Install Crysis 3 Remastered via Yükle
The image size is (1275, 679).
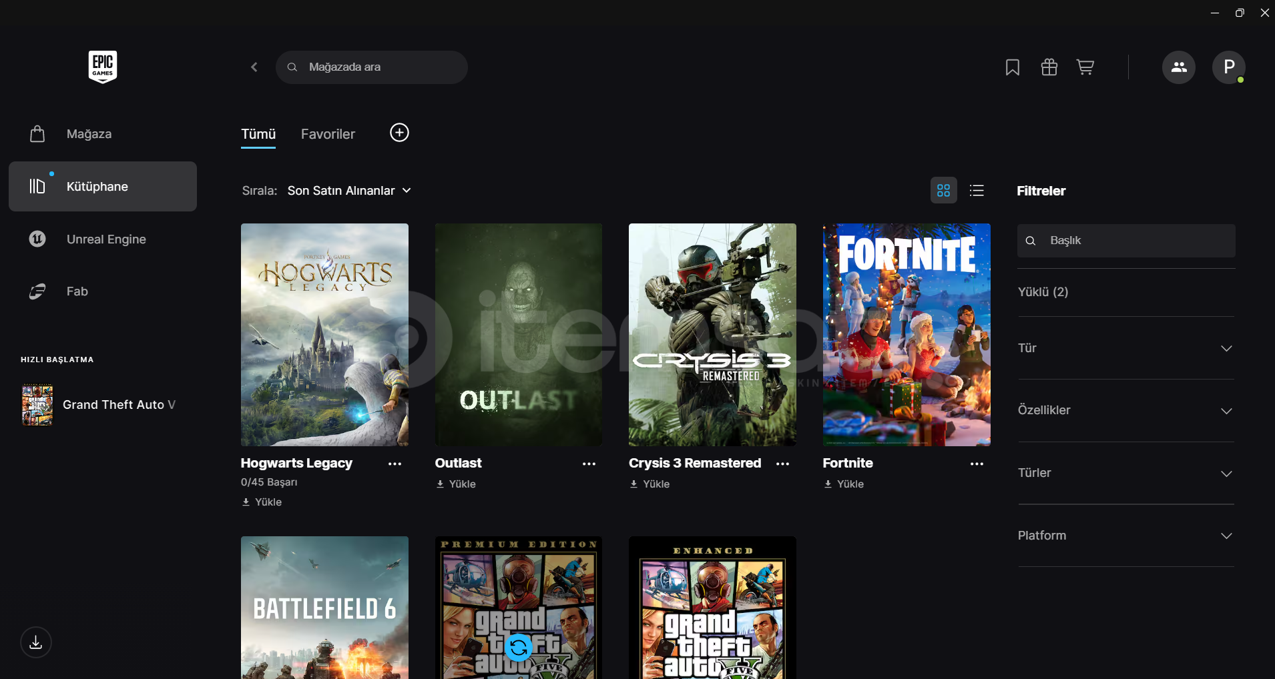tap(650, 484)
